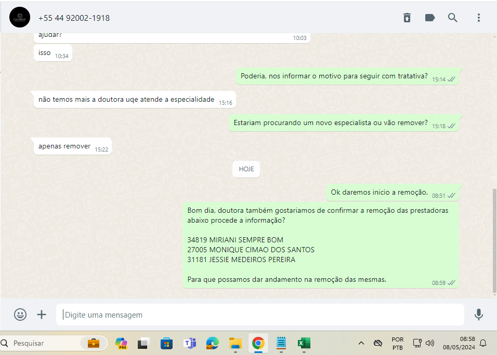Open Microsoft Teams from taskbar
The image size is (497, 355).
[189, 343]
